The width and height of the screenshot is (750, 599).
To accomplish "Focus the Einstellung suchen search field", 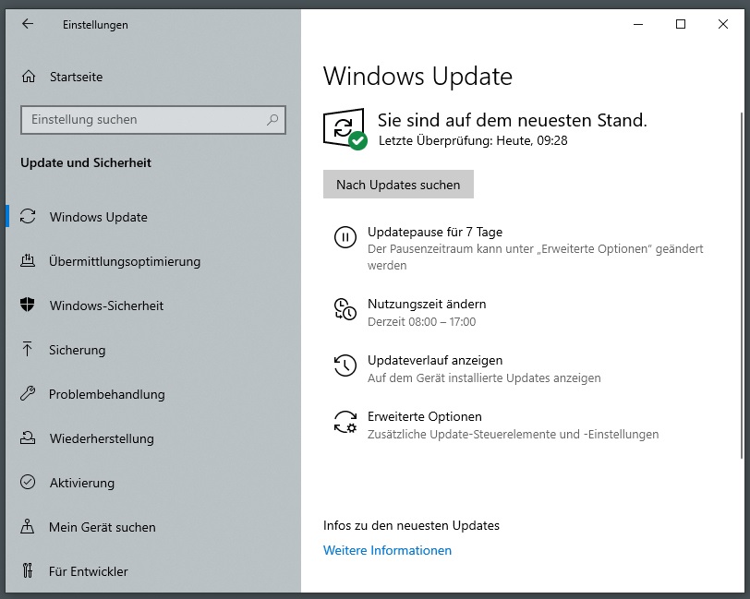I will (x=153, y=119).
